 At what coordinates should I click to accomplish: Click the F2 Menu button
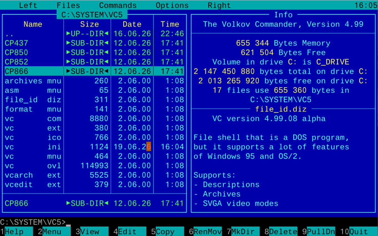pyautogui.click(x=54, y=232)
